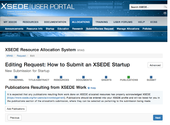
Task: Click the DOCUMENTS step label
Action: coord(84,80)
